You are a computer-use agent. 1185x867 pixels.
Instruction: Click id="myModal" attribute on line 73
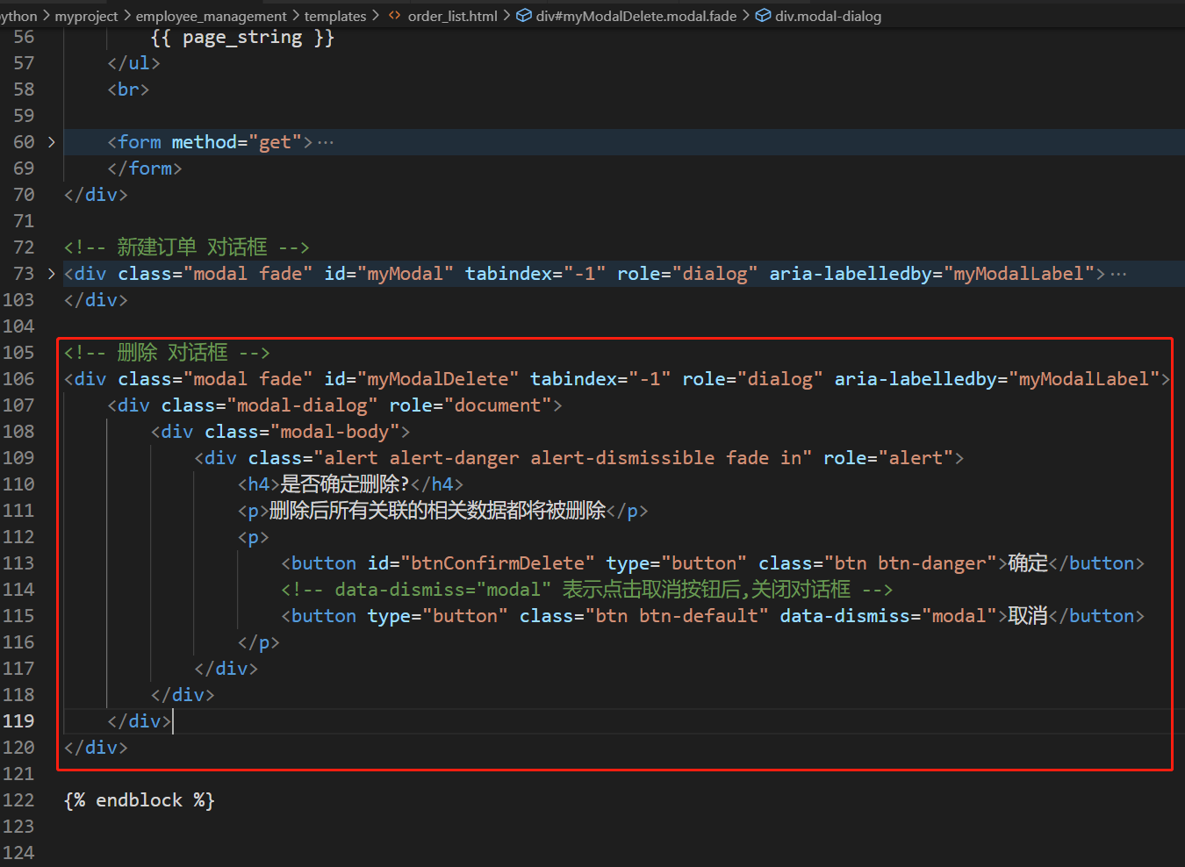389,274
